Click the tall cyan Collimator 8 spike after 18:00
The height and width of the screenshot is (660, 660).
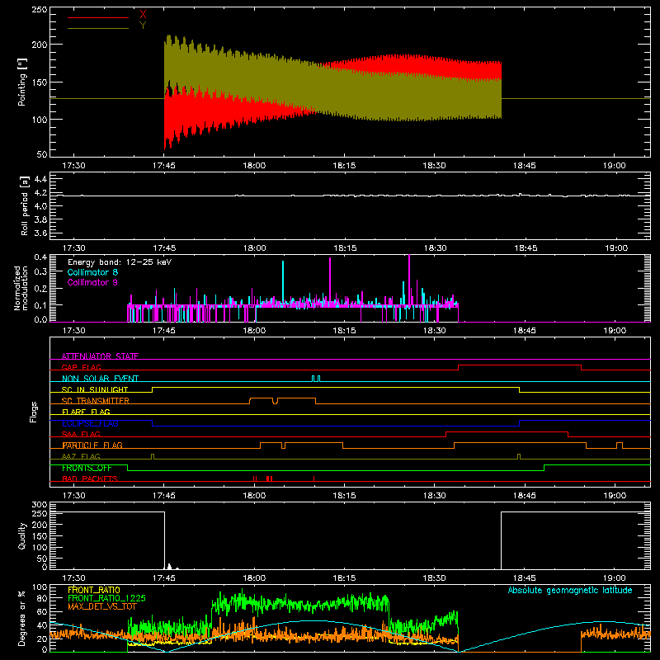(283, 282)
